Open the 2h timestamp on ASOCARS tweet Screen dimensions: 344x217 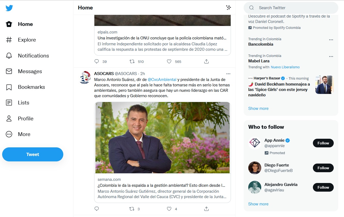[x=143, y=74]
